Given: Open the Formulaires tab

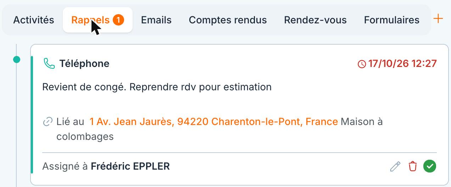Looking at the screenshot, I should coord(391,20).
